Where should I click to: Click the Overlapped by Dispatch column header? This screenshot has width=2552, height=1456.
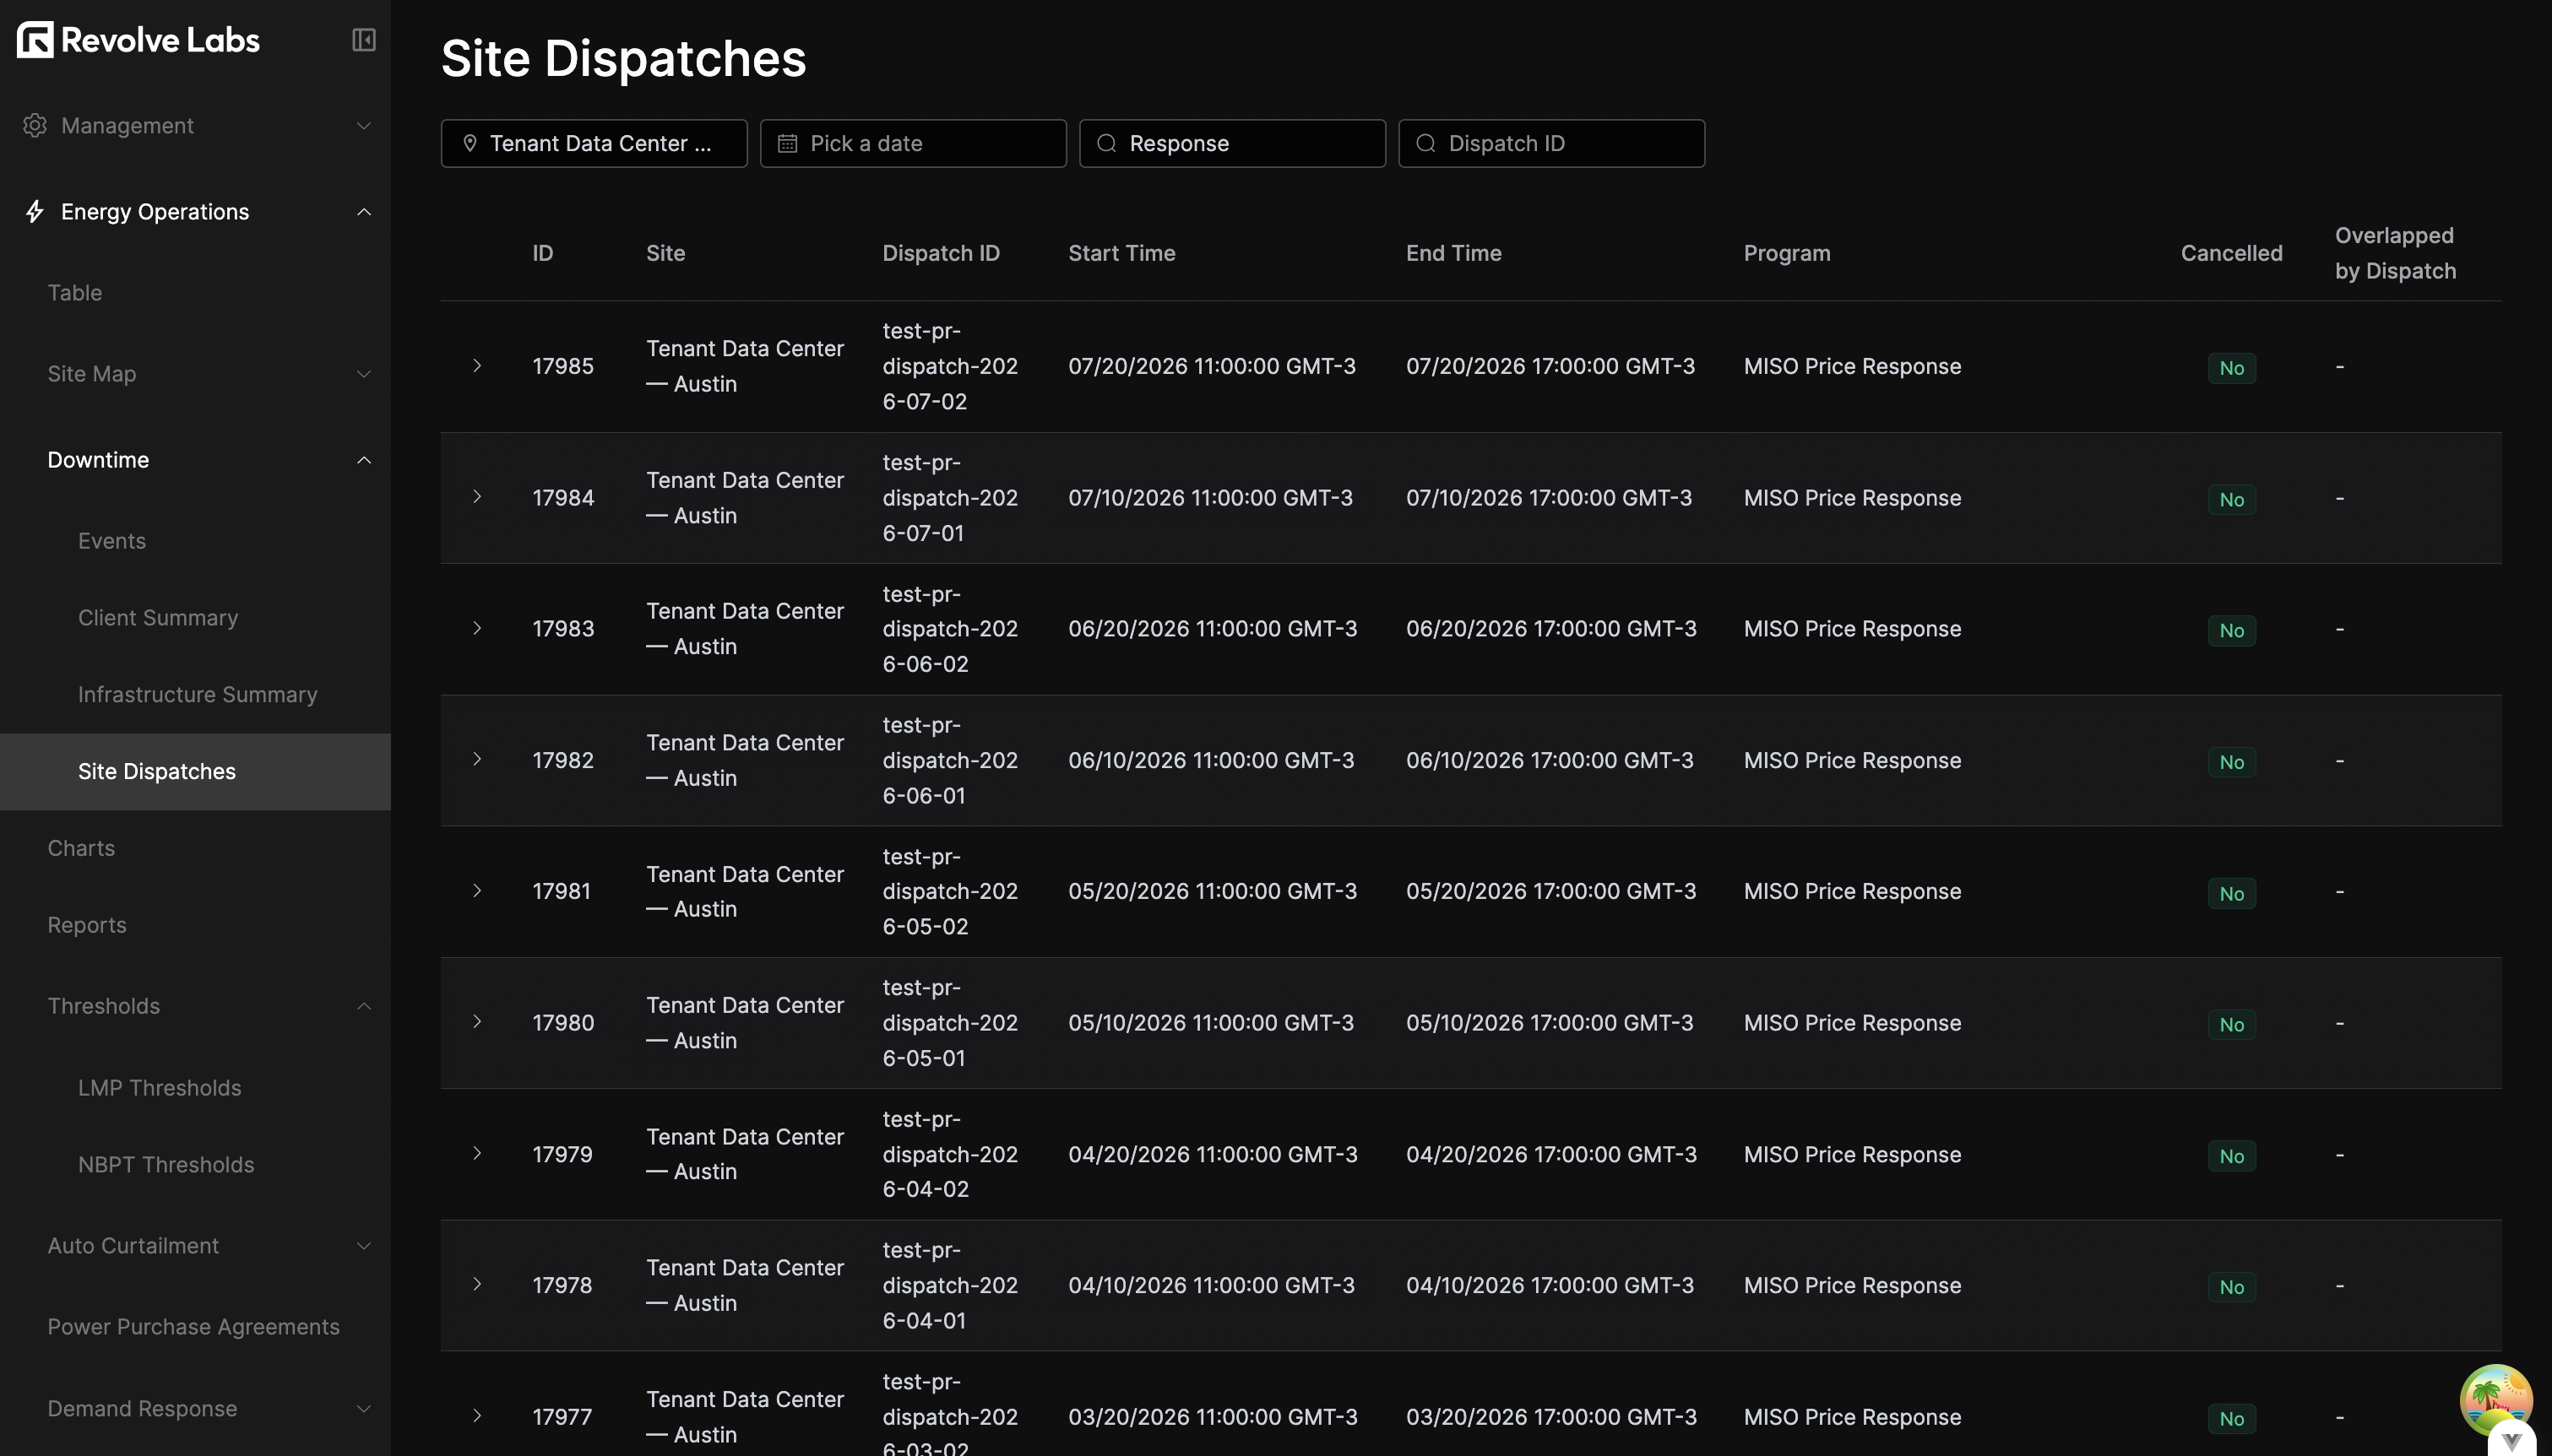point(2395,253)
